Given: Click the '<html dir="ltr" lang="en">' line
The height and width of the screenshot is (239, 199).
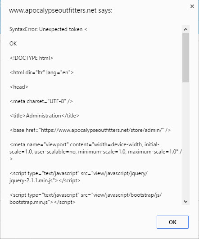Looking at the screenshot, I should pyautogui.click(x=41, y=72).
